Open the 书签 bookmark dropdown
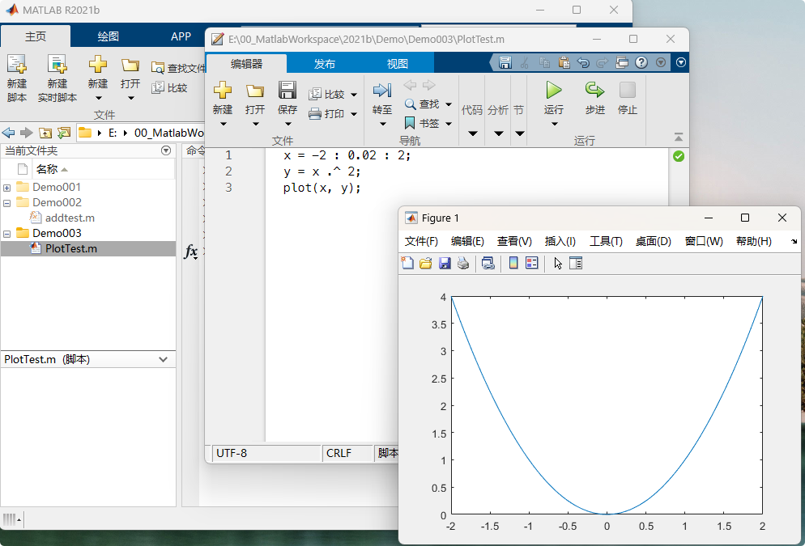This screenshot has width=805, height=546. 449,124
